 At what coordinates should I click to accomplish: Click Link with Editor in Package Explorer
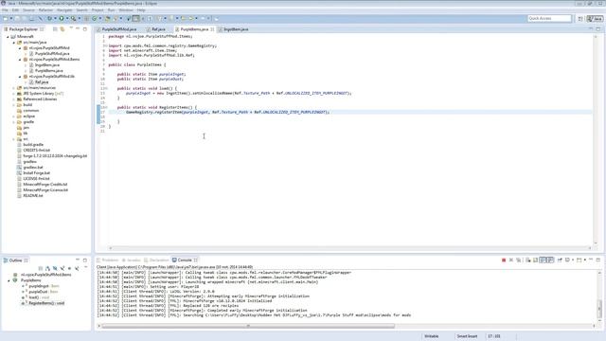pyautogui.click(x=62, y=29)
